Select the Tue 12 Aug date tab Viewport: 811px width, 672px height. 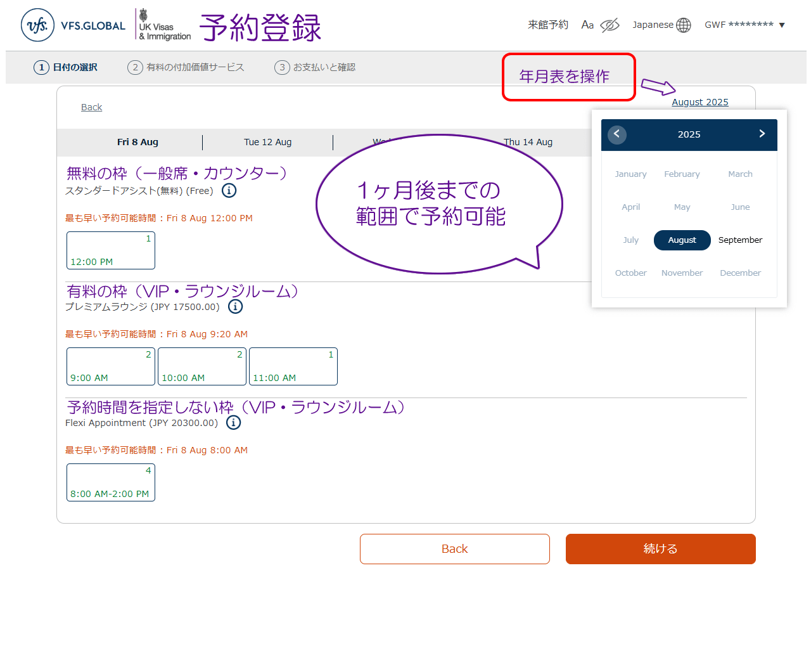point(267,142)
